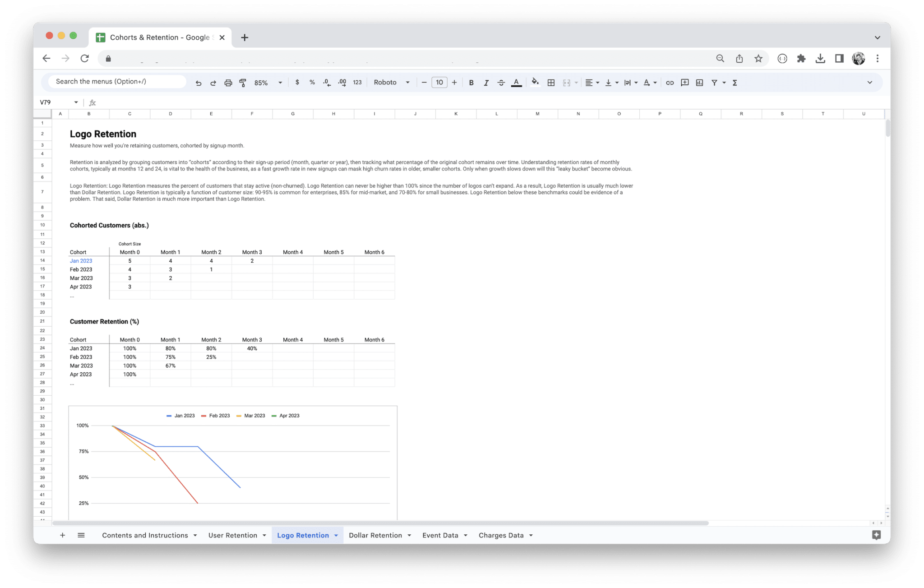
Task: Toggle italic formatting
Action: pos(486,83)
